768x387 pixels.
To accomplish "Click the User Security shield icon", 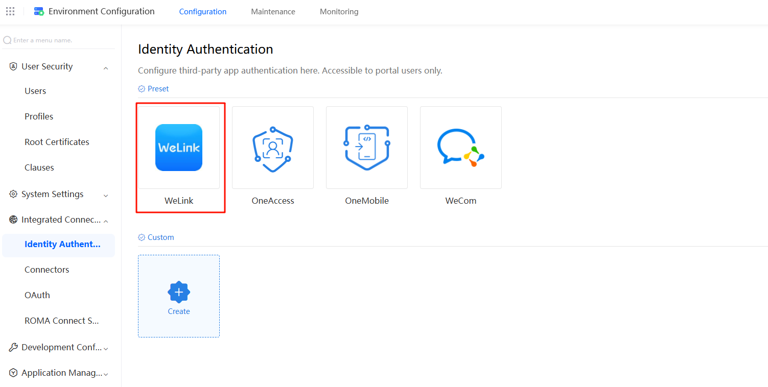I will (13, 66).
